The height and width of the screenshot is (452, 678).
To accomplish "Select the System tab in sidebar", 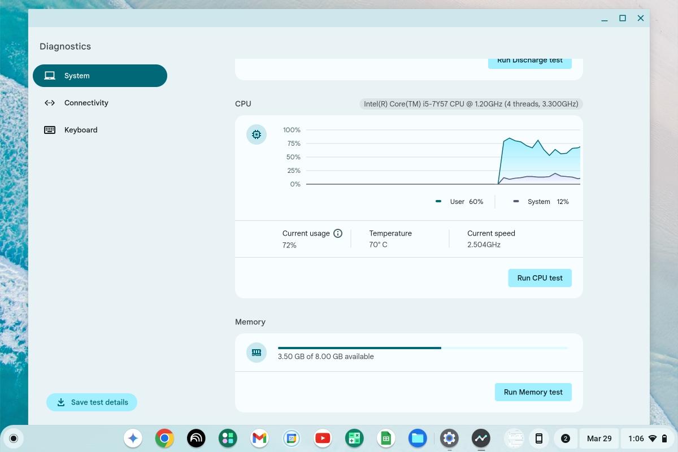I will 99,76.
